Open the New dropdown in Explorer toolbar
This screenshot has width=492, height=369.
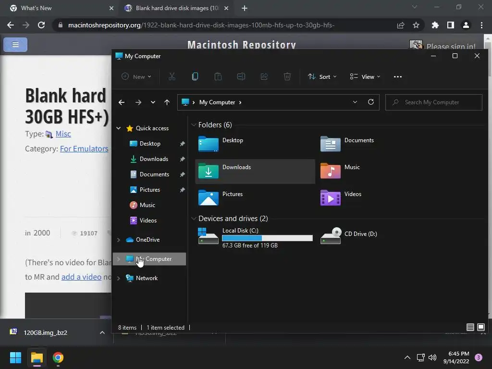click(x=136, y=76)
